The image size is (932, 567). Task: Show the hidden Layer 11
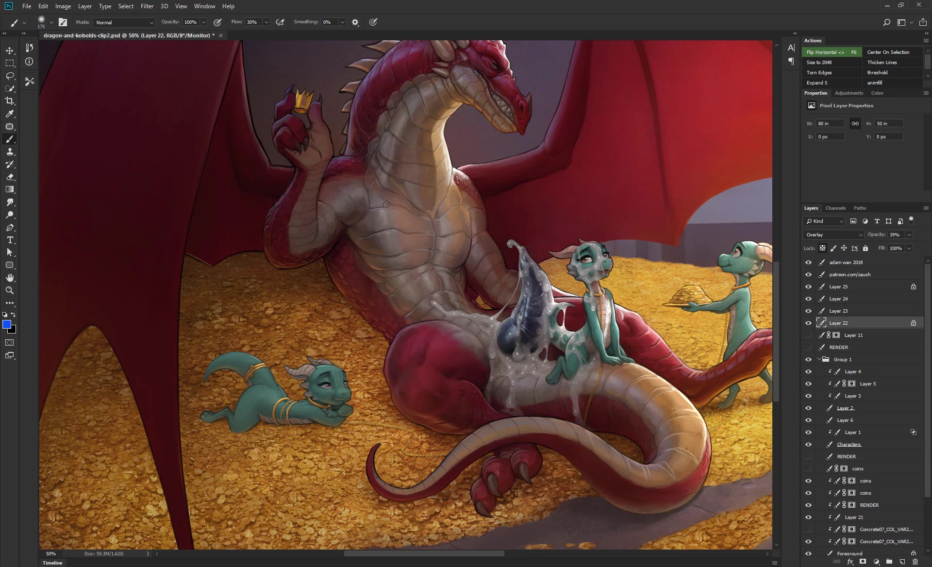pyautogui.click(x=808, y=335)
